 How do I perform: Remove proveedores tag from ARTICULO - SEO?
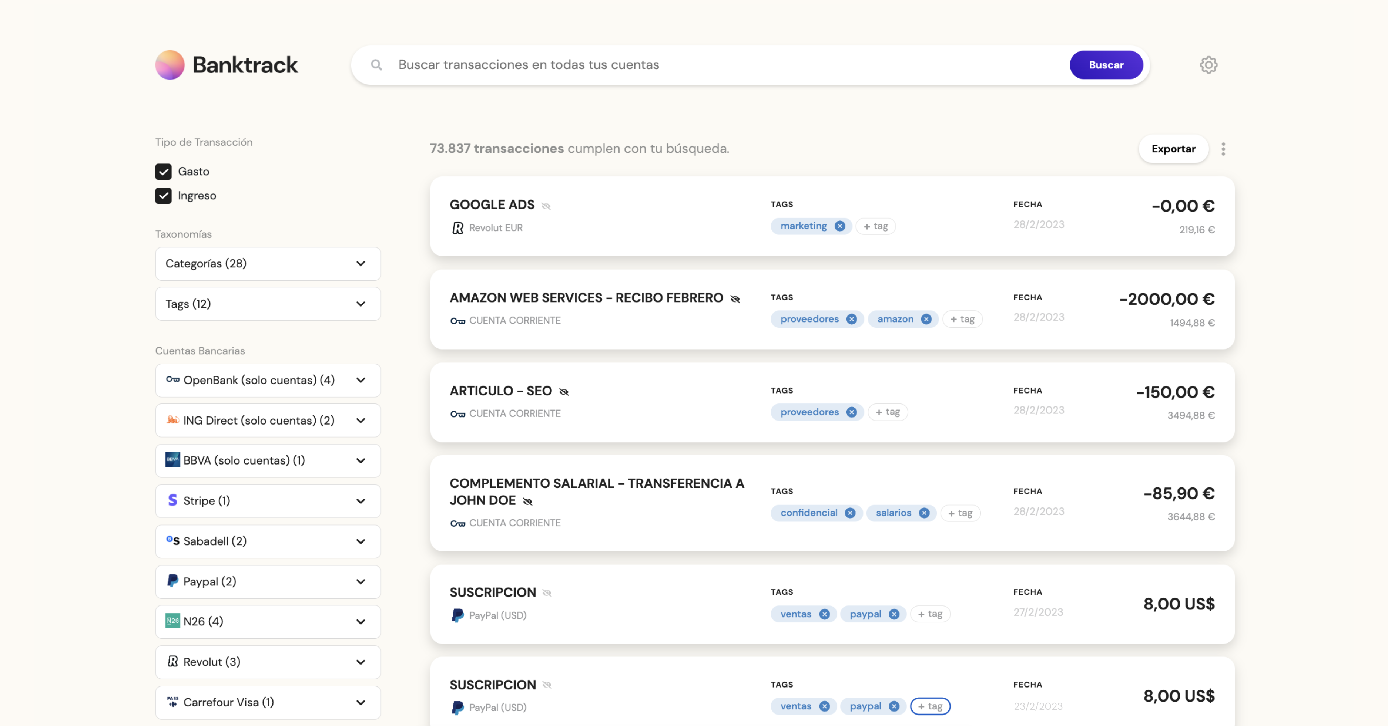(x=851, y=412)
